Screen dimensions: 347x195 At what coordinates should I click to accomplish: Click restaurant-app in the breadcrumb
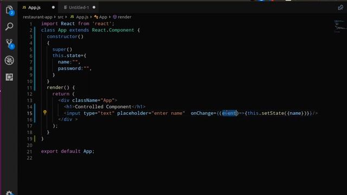37,17
